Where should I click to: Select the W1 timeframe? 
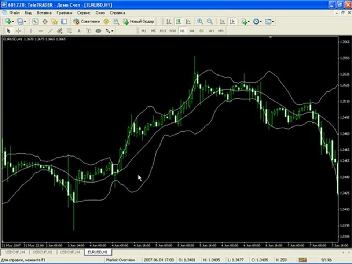211,31
